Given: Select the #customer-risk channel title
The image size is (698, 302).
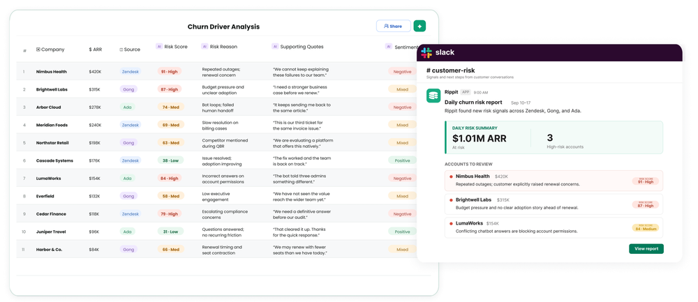Looking at the screenshot, I should (450, 70).
